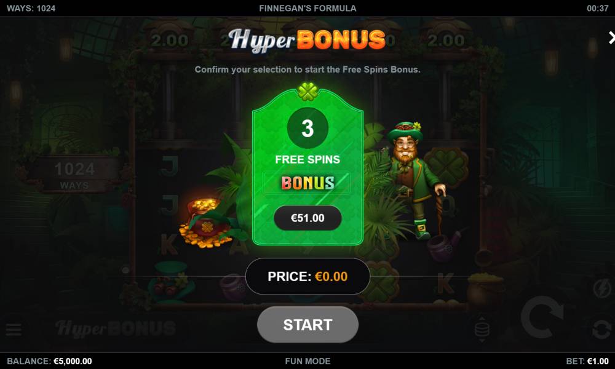
Task: Click the BALANCE €5,000.00 text
Action: [49, 361]
